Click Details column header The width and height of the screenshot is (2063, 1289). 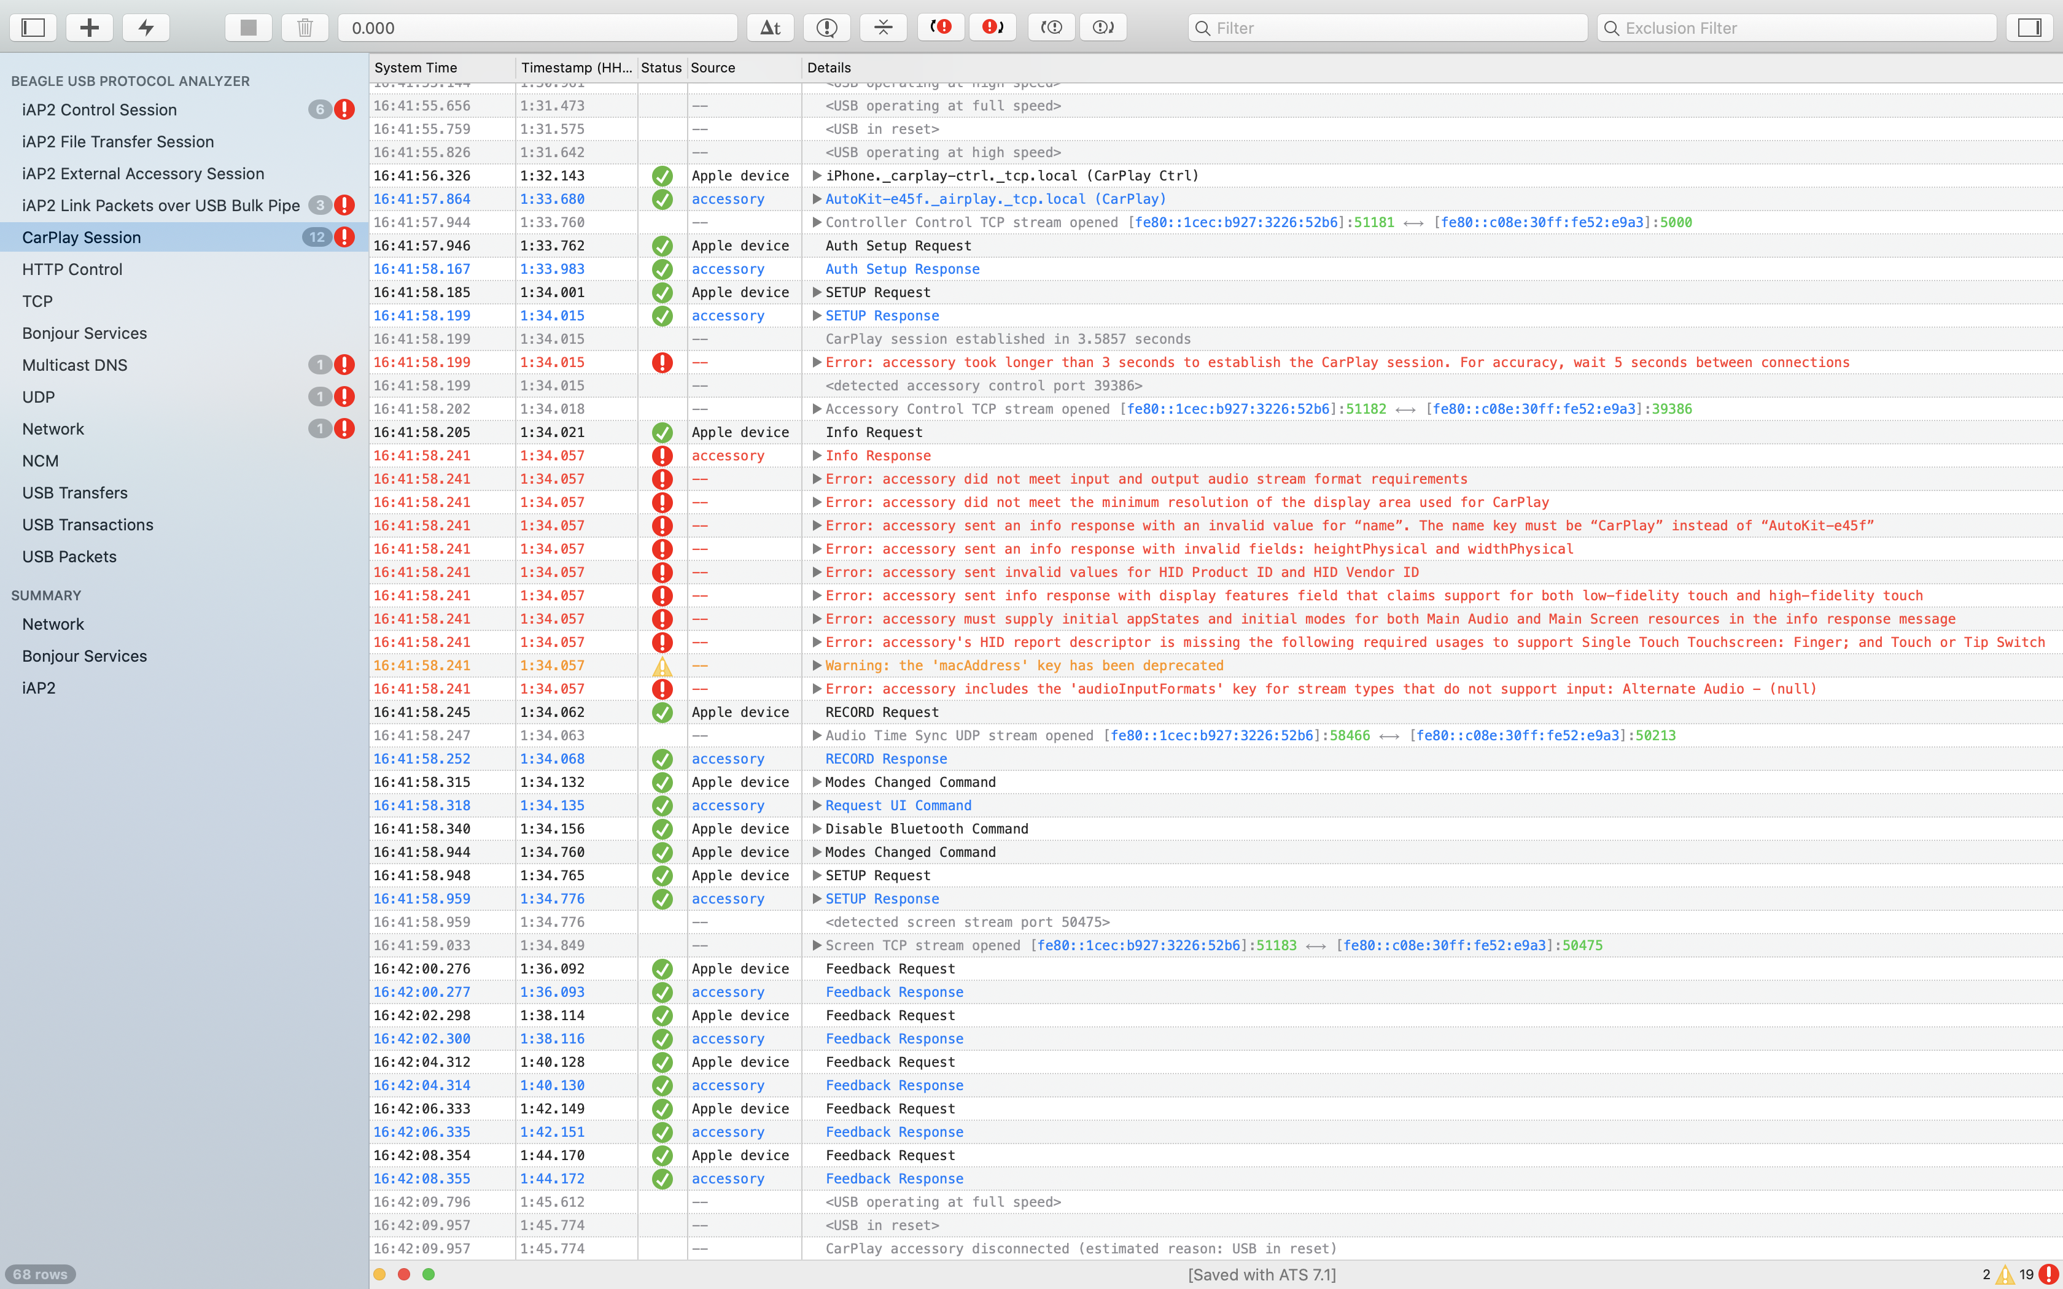[x=1432, y=68]
